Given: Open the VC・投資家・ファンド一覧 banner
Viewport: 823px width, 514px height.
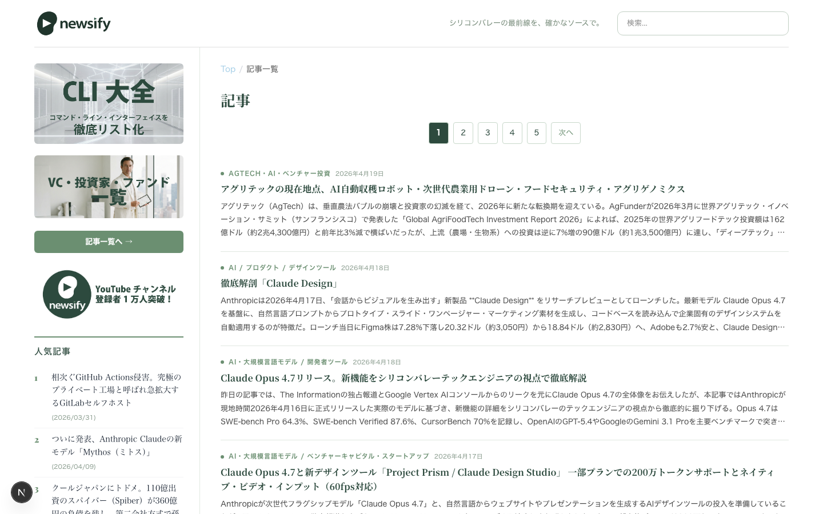Looking at the screenshot, I should coord(109,186).
